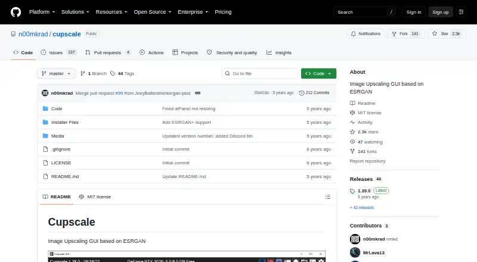This screenshot has height=262, width=477.
Task: Open the appearance settings icon in the header
Action: tap(461, 12)
